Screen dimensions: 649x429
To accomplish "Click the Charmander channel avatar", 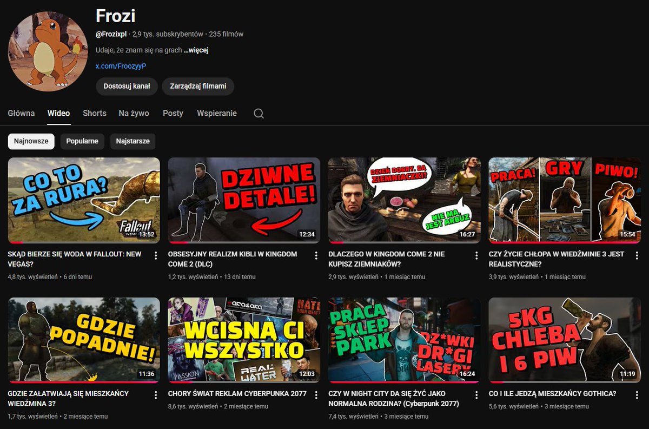I will (48, 50).
